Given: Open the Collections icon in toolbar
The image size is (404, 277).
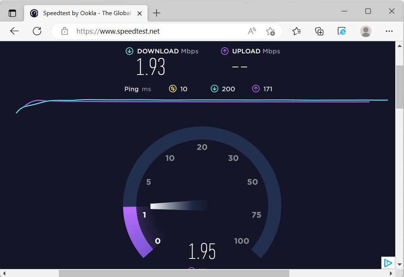Looking at the screenshot, I should point(319,31).
